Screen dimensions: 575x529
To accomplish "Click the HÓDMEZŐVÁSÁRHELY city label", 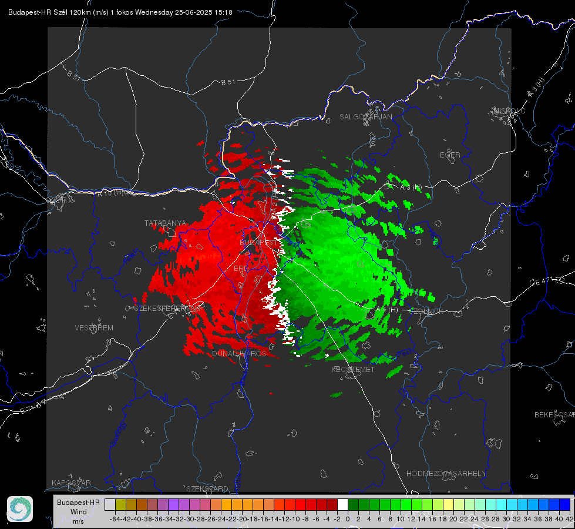I will tap(446, 474).
